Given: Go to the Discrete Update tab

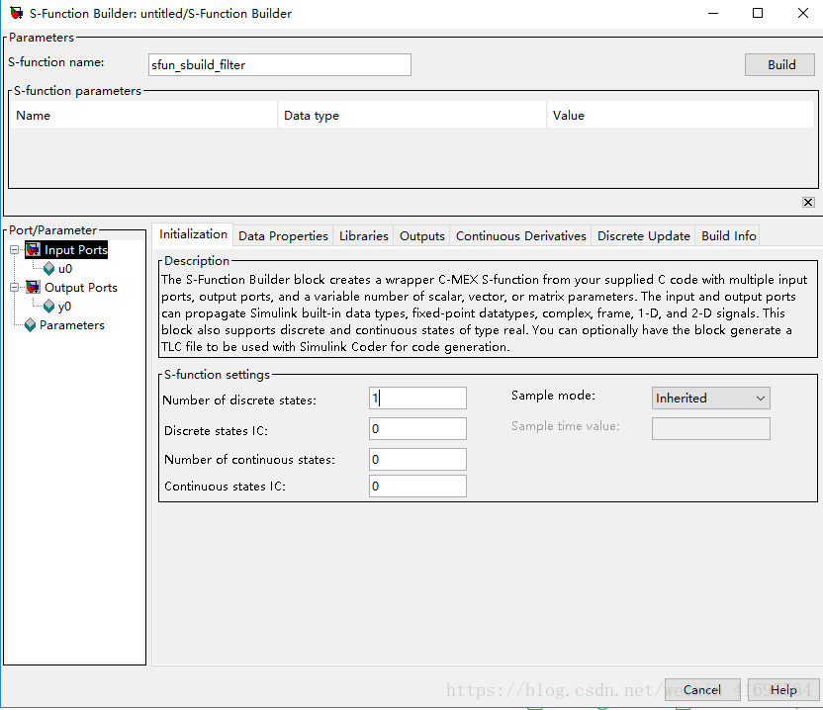Looking at the screenshot, I should (643, 236).
